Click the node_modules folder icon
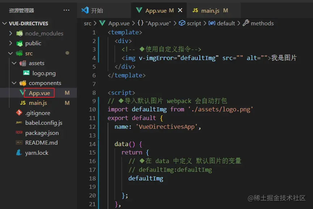This screenshot has width=313, height=209. point(20,33)
